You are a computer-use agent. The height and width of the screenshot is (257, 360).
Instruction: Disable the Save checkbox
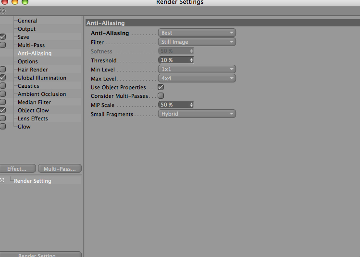pos(3,37)
